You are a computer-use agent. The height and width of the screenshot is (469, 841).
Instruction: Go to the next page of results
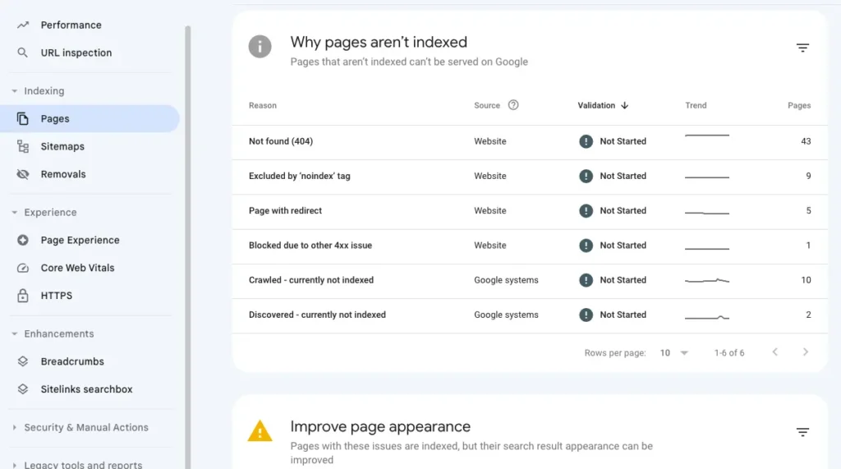[x=805, y=352]
